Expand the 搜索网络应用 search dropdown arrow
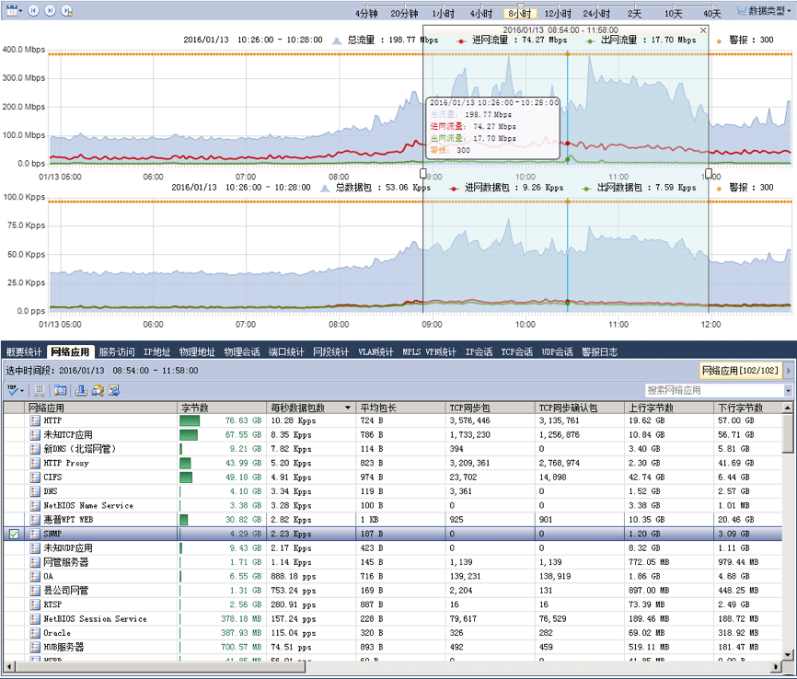 coord(788,390)
